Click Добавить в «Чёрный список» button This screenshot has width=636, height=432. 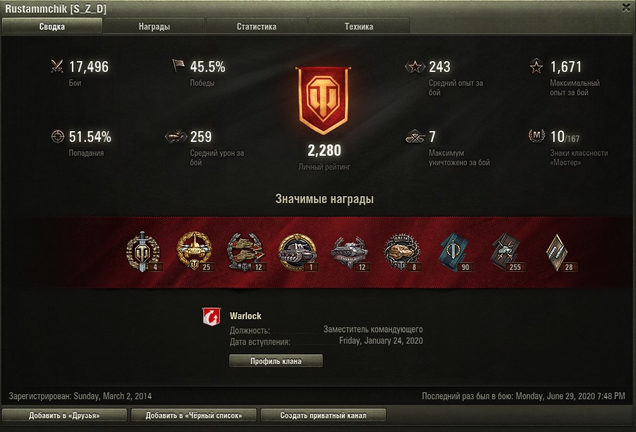pos(194,416)
